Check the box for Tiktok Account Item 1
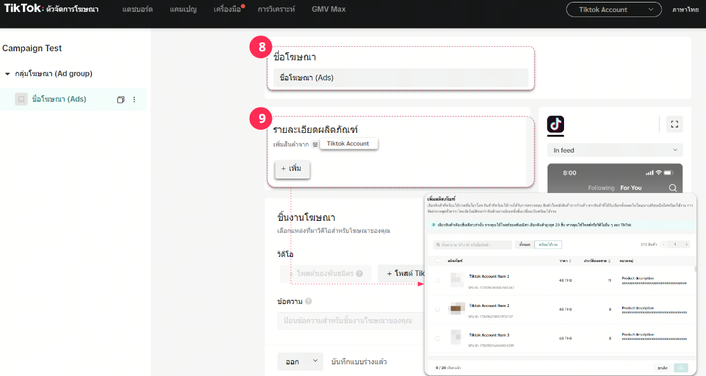Viewport: 706px width, 376px height. [x=437, y=280]
